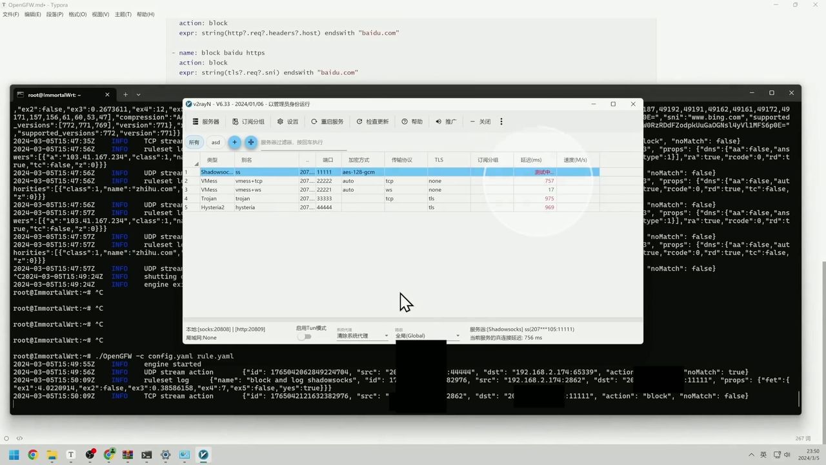Expand the 系统代理 system proxy dropdown
This screenshot has height=465, width=826.
pos(362,336)
